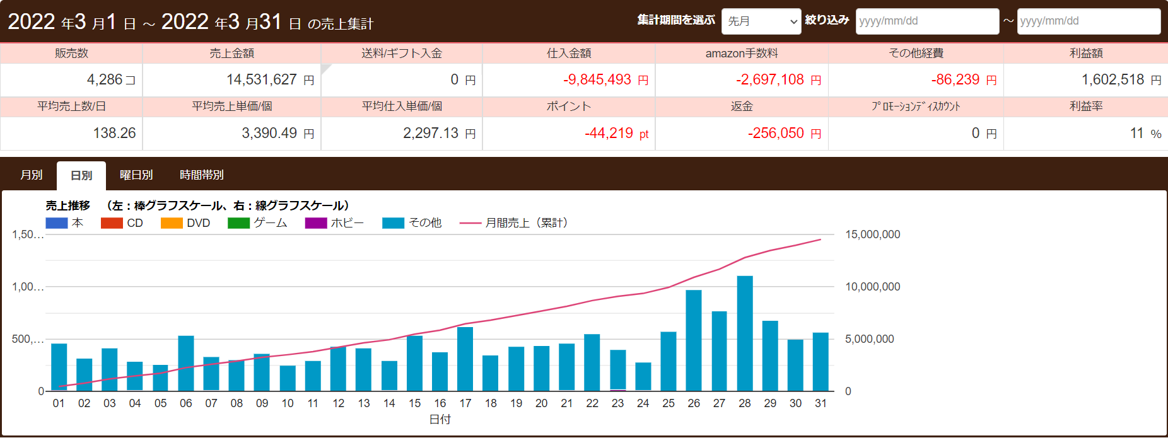1168x438 pixels.
Task: Toggle the 本 blue legend swatch
Action: pos(57,223)
